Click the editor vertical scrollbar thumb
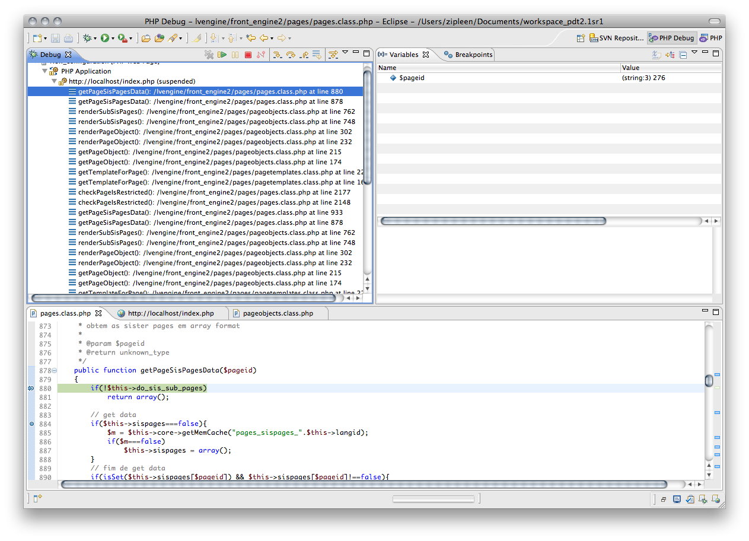The width and height of the screenshot is (749, 541). tap(709, 381)
